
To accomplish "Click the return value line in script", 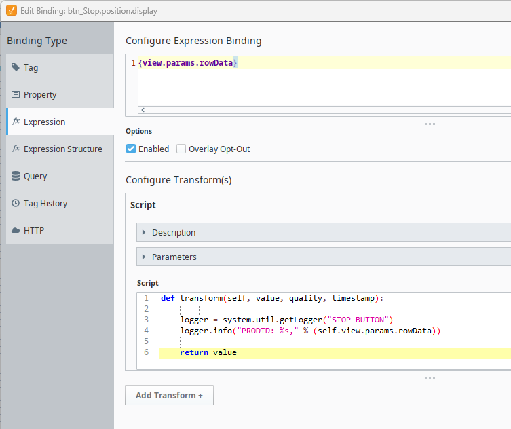I will click(208, 352).
